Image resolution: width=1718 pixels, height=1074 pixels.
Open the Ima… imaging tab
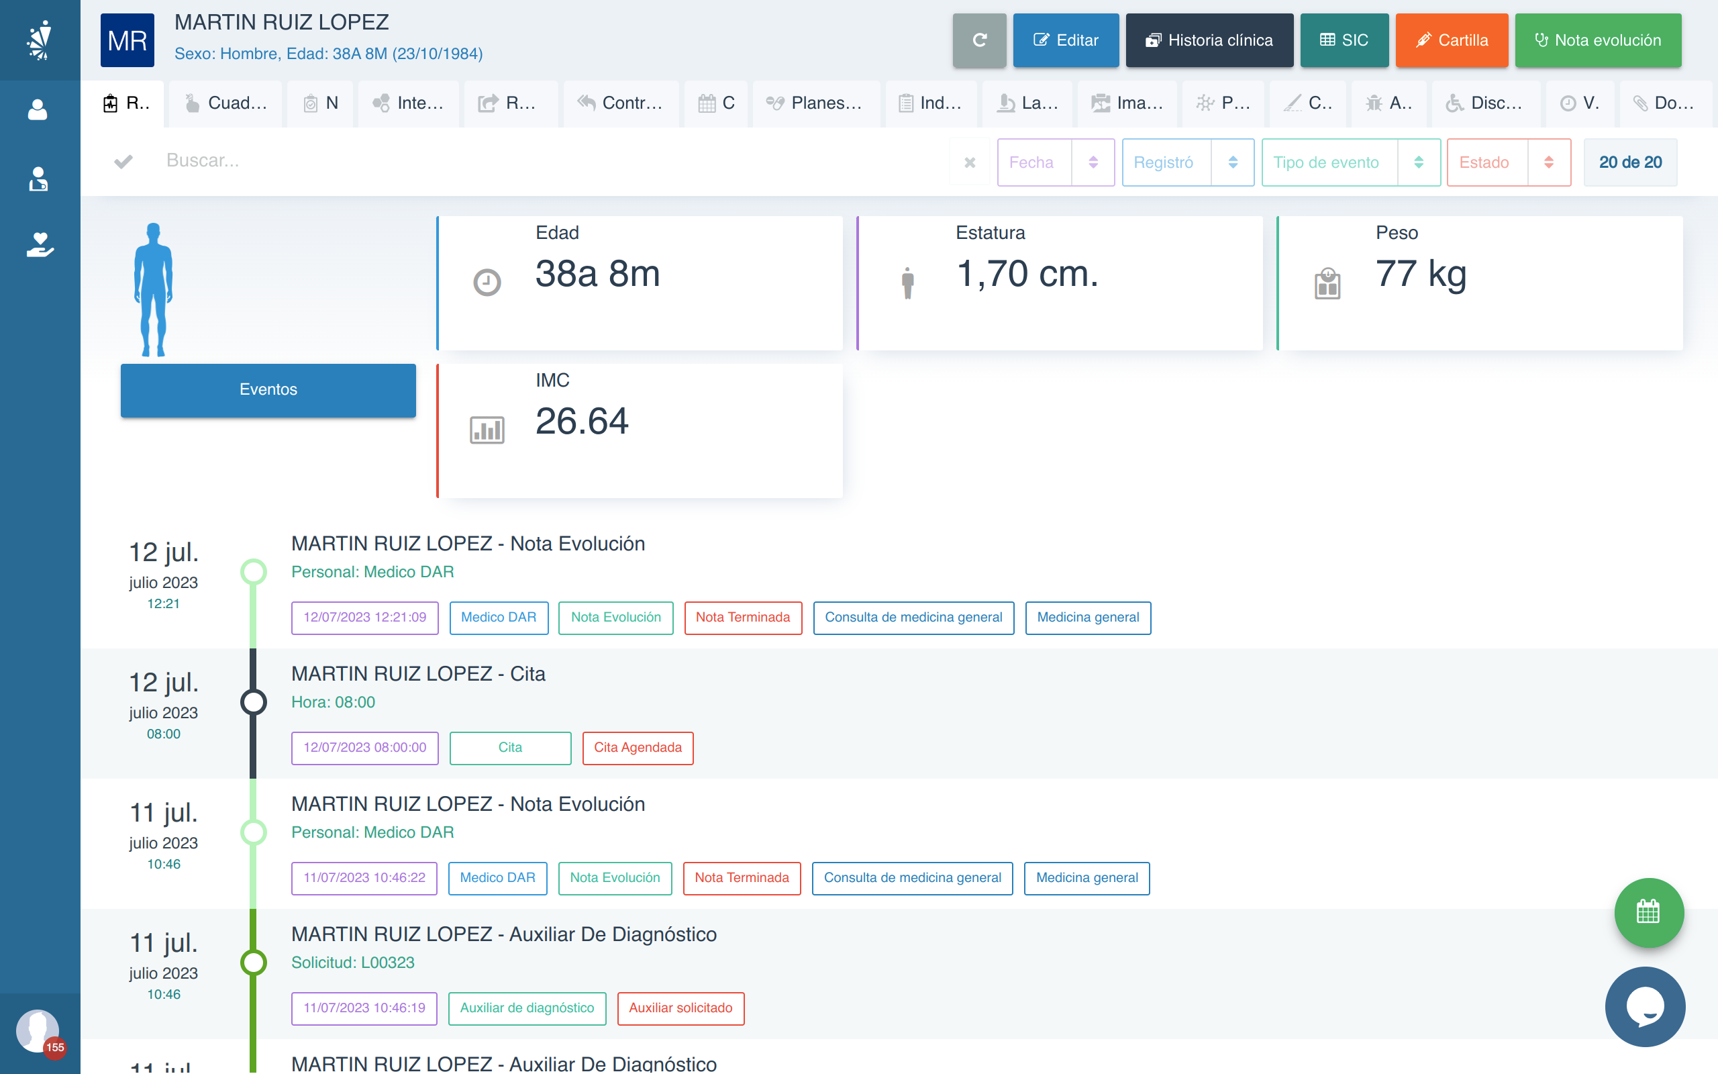[x=1127, y=103]
